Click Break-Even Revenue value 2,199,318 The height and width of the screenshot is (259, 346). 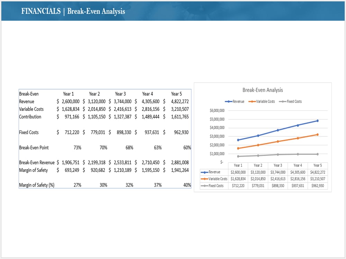[97, 163]
